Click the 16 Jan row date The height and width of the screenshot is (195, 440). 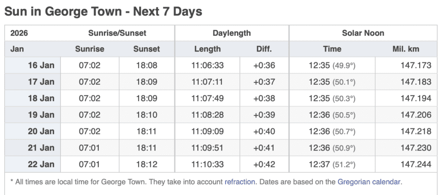click(x=41, y=65)
